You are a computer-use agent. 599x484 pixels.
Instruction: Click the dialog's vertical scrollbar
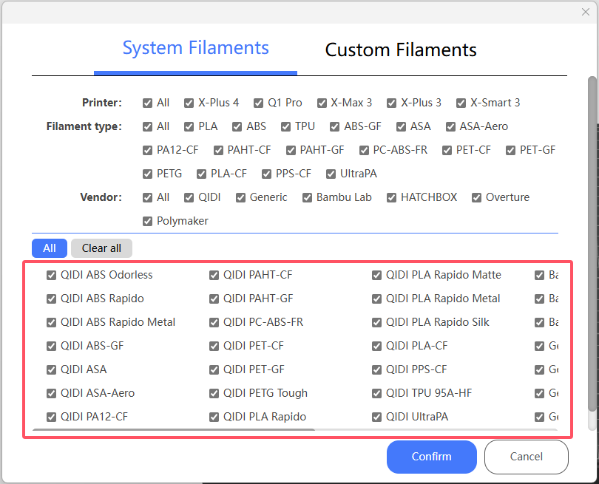592,244
